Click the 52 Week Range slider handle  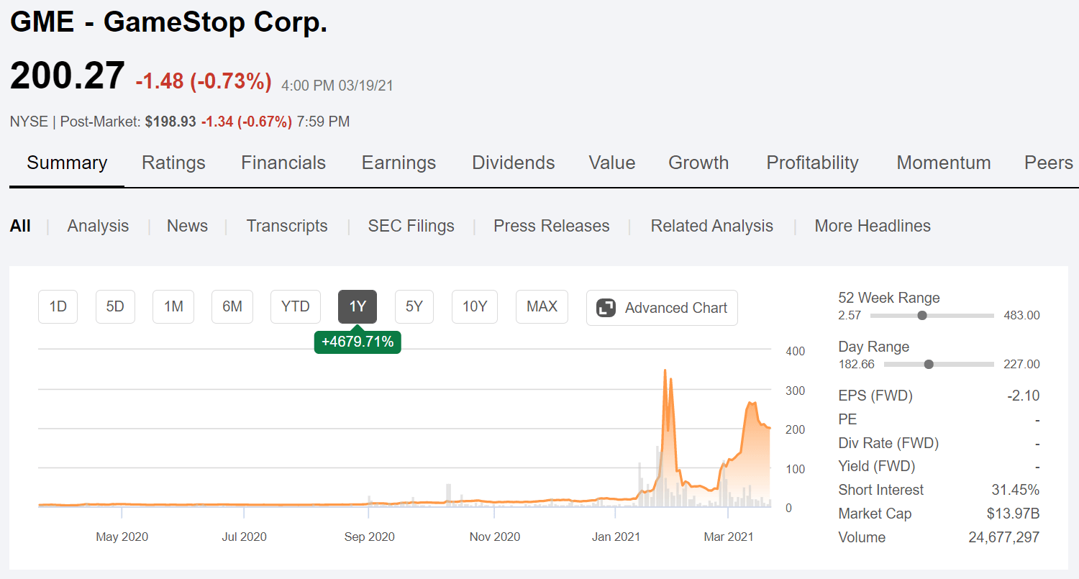(x=922, y=315)
